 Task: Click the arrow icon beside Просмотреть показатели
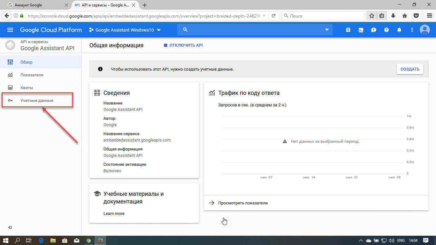pyautogui.click(x=211, y=203)
